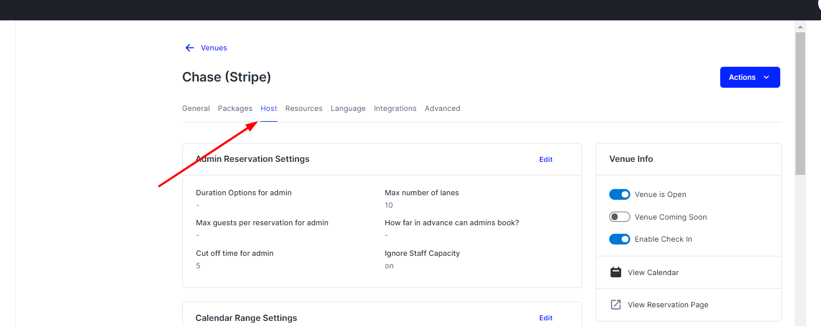Click the Cut off time value 5
The image size is (821, 326).
pos(198,266)
